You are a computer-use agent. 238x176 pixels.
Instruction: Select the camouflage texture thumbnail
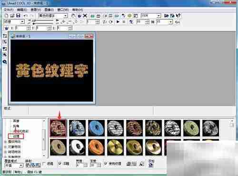[x=153, y=128]
